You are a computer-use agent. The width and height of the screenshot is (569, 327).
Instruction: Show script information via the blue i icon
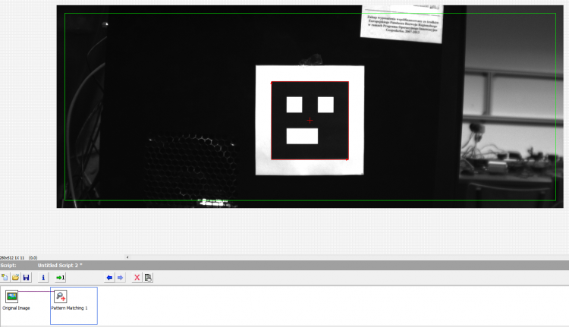tap(43, 278)
